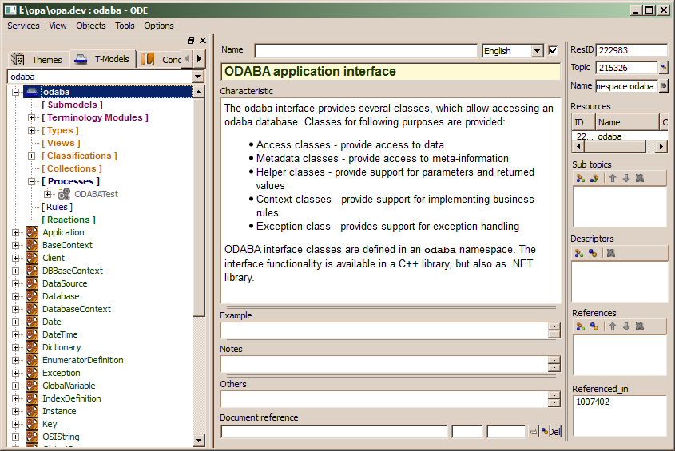Click the ODABATest gears icon
This screenshot has width=675, height=451.
(x=63, y=194)
